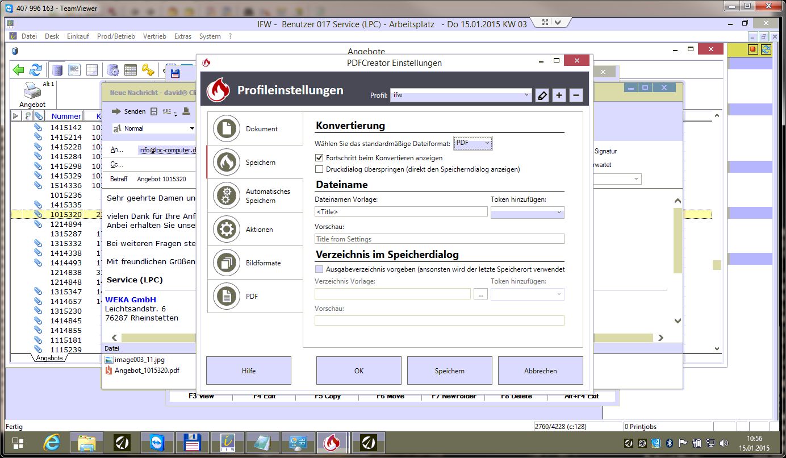This screenshot has width=786, height=458.
Task: Remove profile using the minus icon
Action: 576,95
